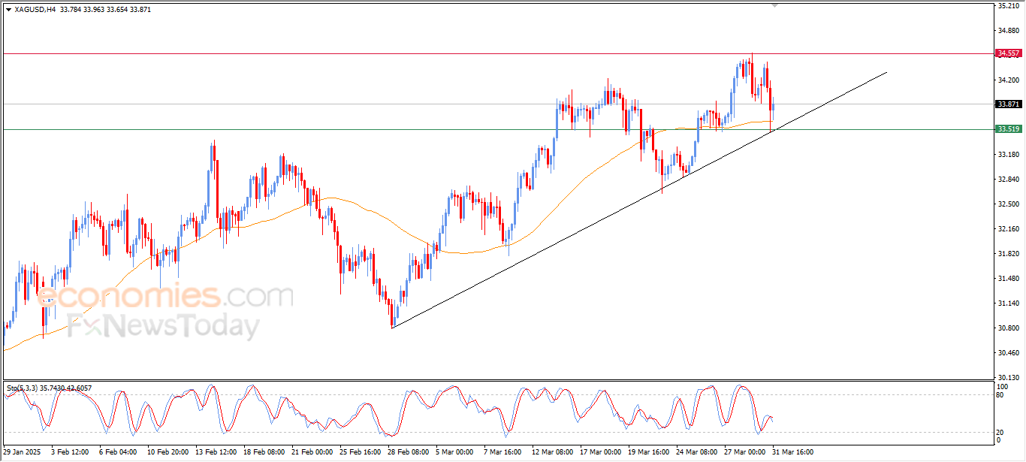Click the 27 Mar 00:00 time label
1026x462 pixels.
click(744, 452)
